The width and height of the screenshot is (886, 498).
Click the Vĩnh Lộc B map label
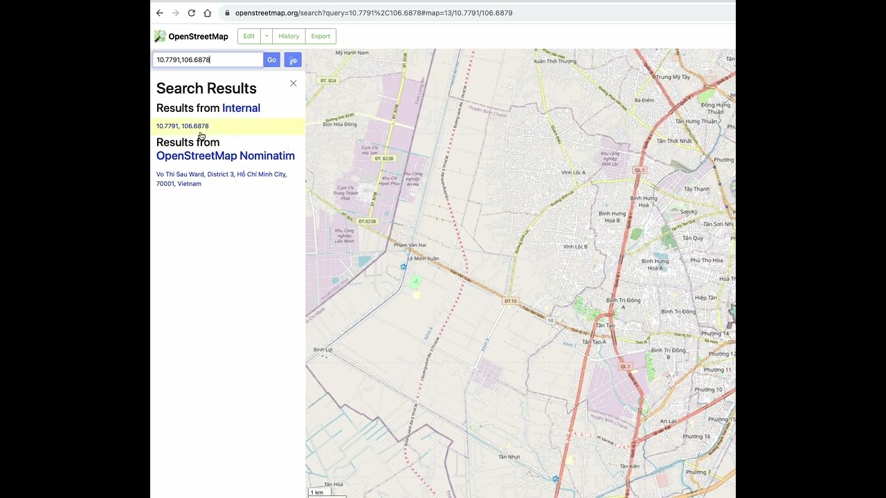pyautogui.click(x=575, y=246)
